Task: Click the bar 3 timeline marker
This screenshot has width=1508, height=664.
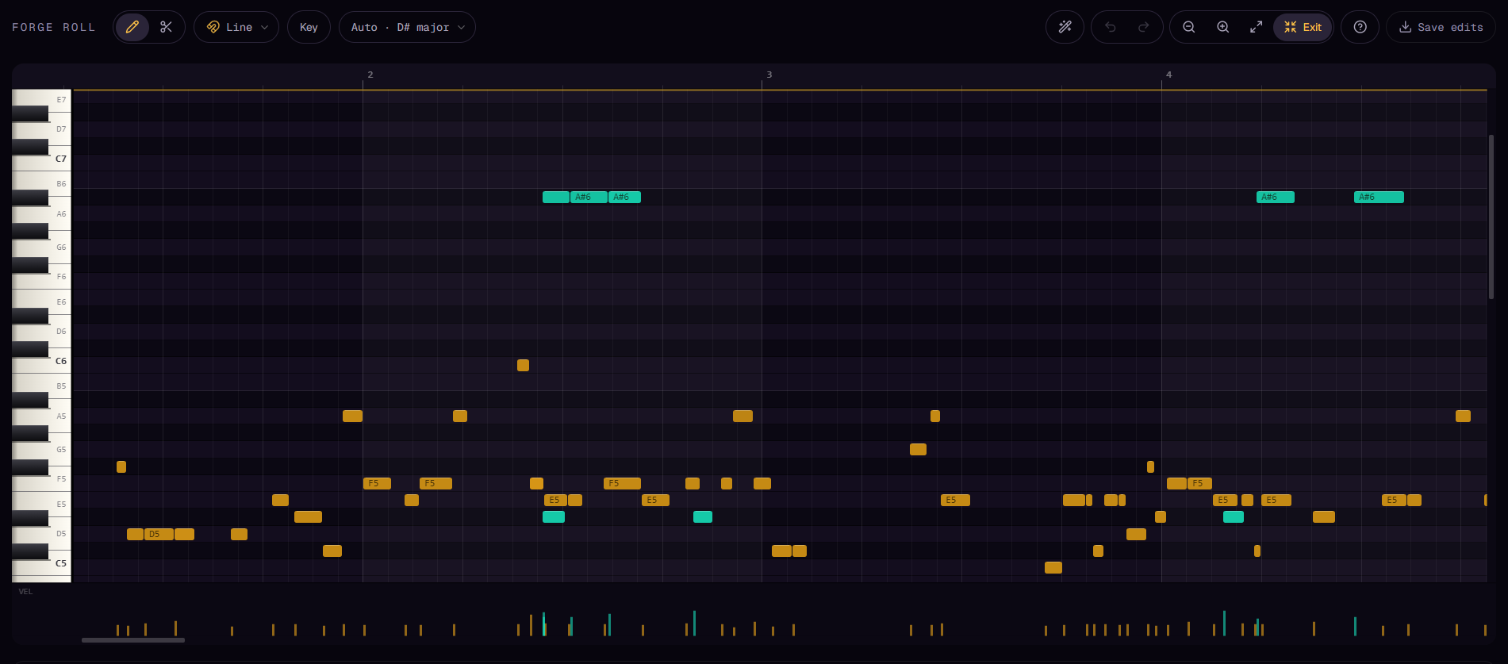Action: click(x=769, y=75)
